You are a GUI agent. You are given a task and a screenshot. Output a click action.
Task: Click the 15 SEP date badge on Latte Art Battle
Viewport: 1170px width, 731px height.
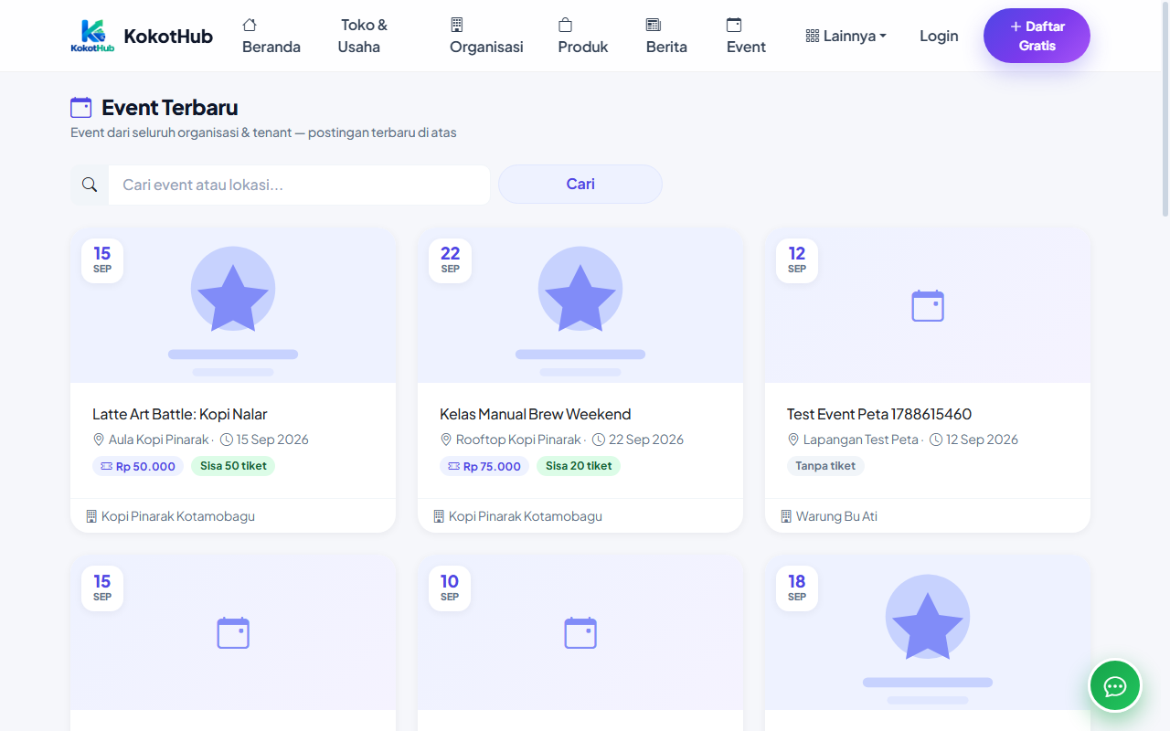click(x=102, y=260)
